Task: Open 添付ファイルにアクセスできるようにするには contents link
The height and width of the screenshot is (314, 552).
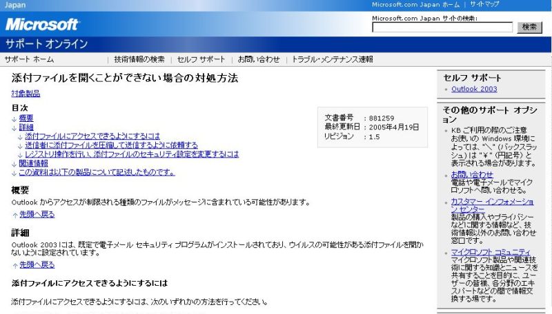Action: 92,136
